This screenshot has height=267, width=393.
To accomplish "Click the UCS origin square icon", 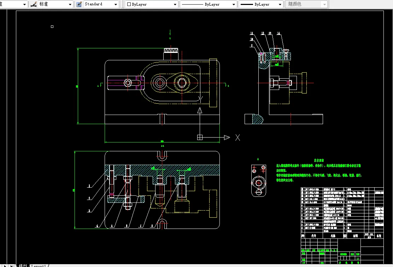I will pos(200,137).
